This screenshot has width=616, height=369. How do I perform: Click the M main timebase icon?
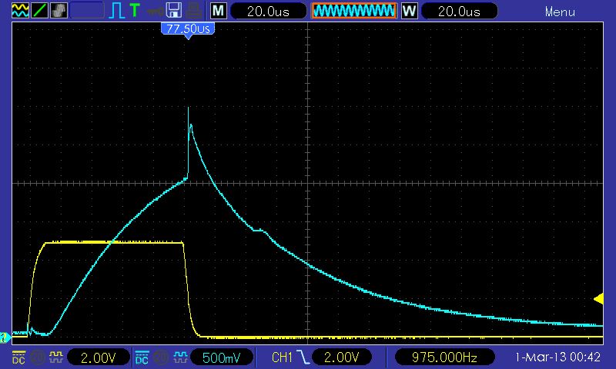(219, 11)
